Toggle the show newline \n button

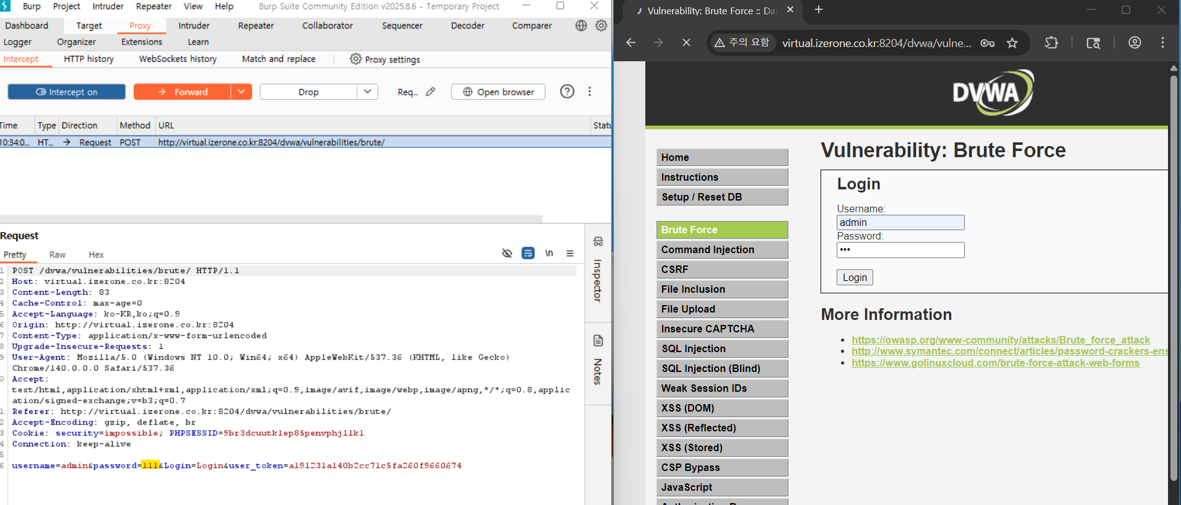[549, 253]
